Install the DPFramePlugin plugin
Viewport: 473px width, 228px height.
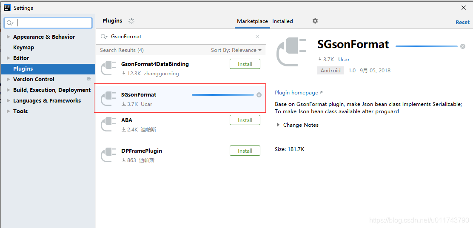click(x=245, y=151)
